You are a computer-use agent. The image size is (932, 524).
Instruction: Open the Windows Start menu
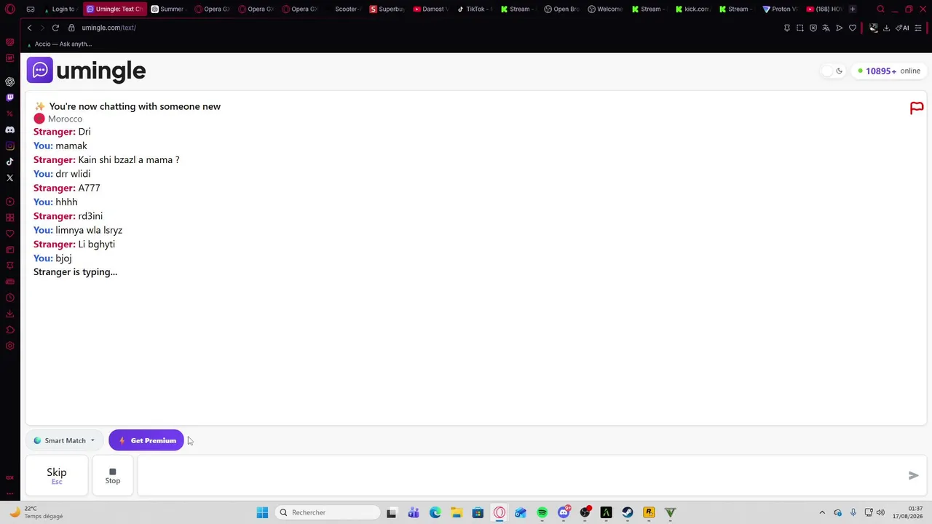(262, 512)
